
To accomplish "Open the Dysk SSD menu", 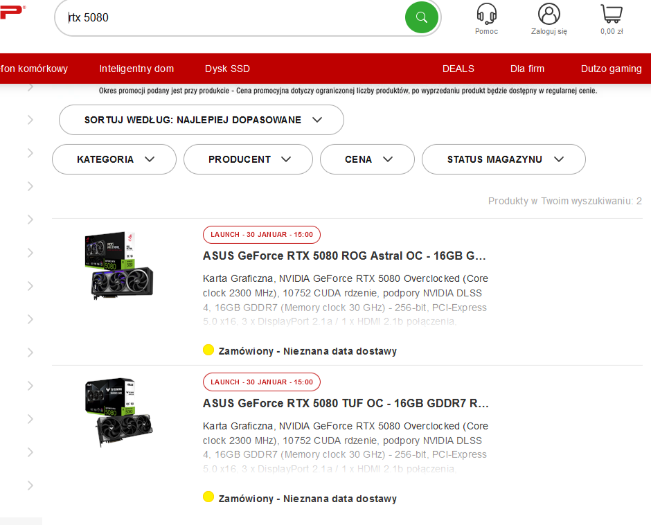I will pos(228,69).
